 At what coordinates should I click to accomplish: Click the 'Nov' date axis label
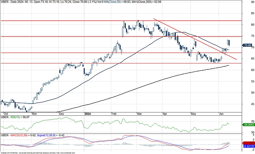point(34,114)
